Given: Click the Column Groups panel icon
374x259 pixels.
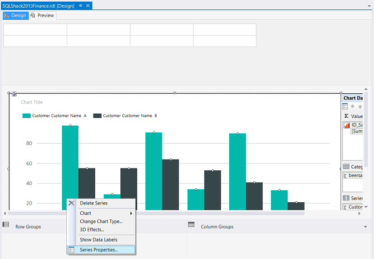Looking at the screenshot, I should [x=191, y=225].
